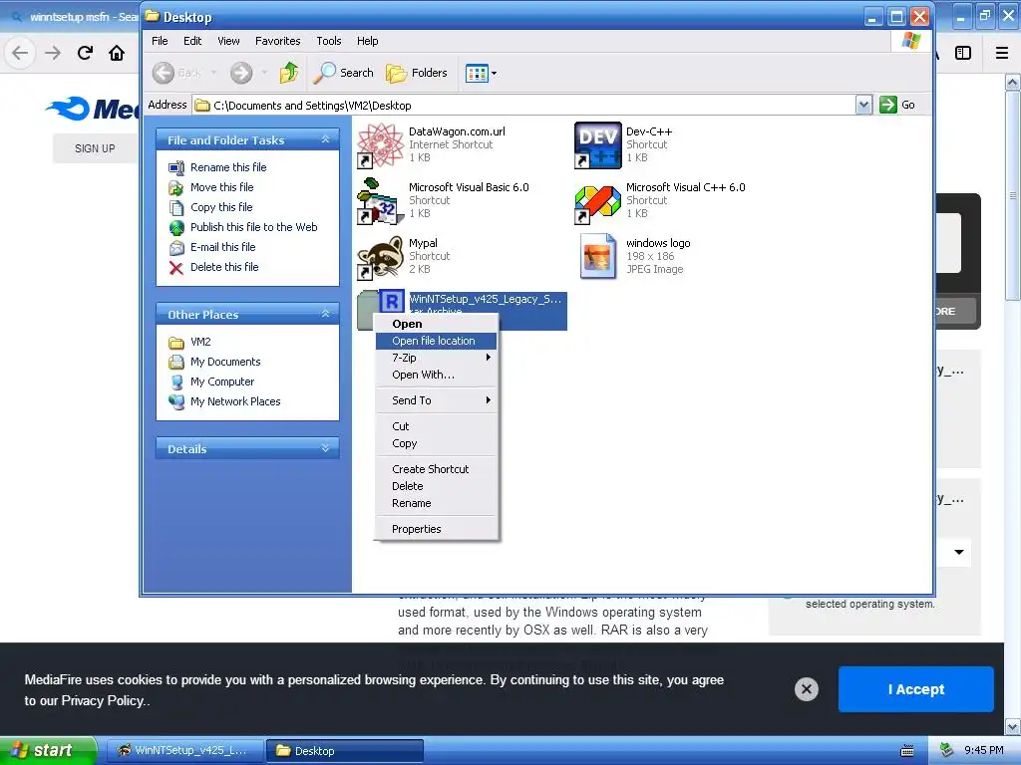This screenshot has height=765, width=1021.
Task: Click browser back arrow
Action: click(20, 53)
